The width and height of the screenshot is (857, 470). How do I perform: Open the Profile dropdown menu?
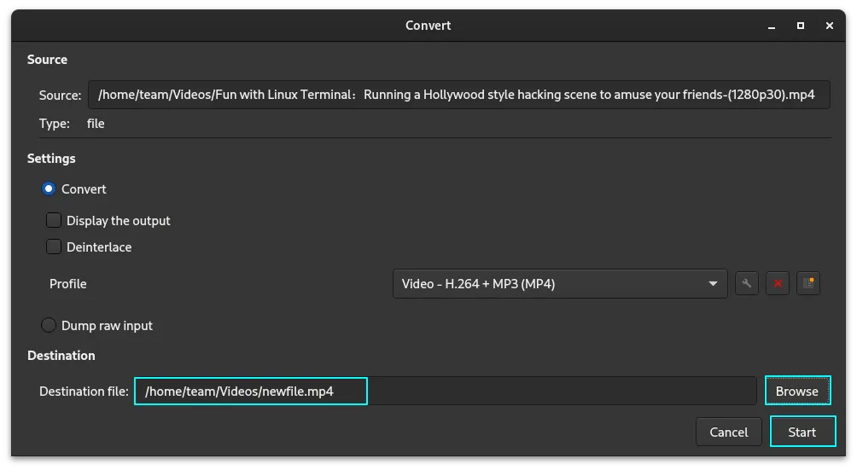[x=560, y=284]
